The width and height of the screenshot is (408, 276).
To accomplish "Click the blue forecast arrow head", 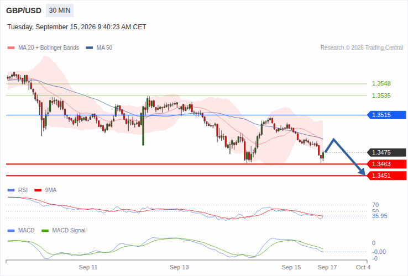I will coord(362,171).
